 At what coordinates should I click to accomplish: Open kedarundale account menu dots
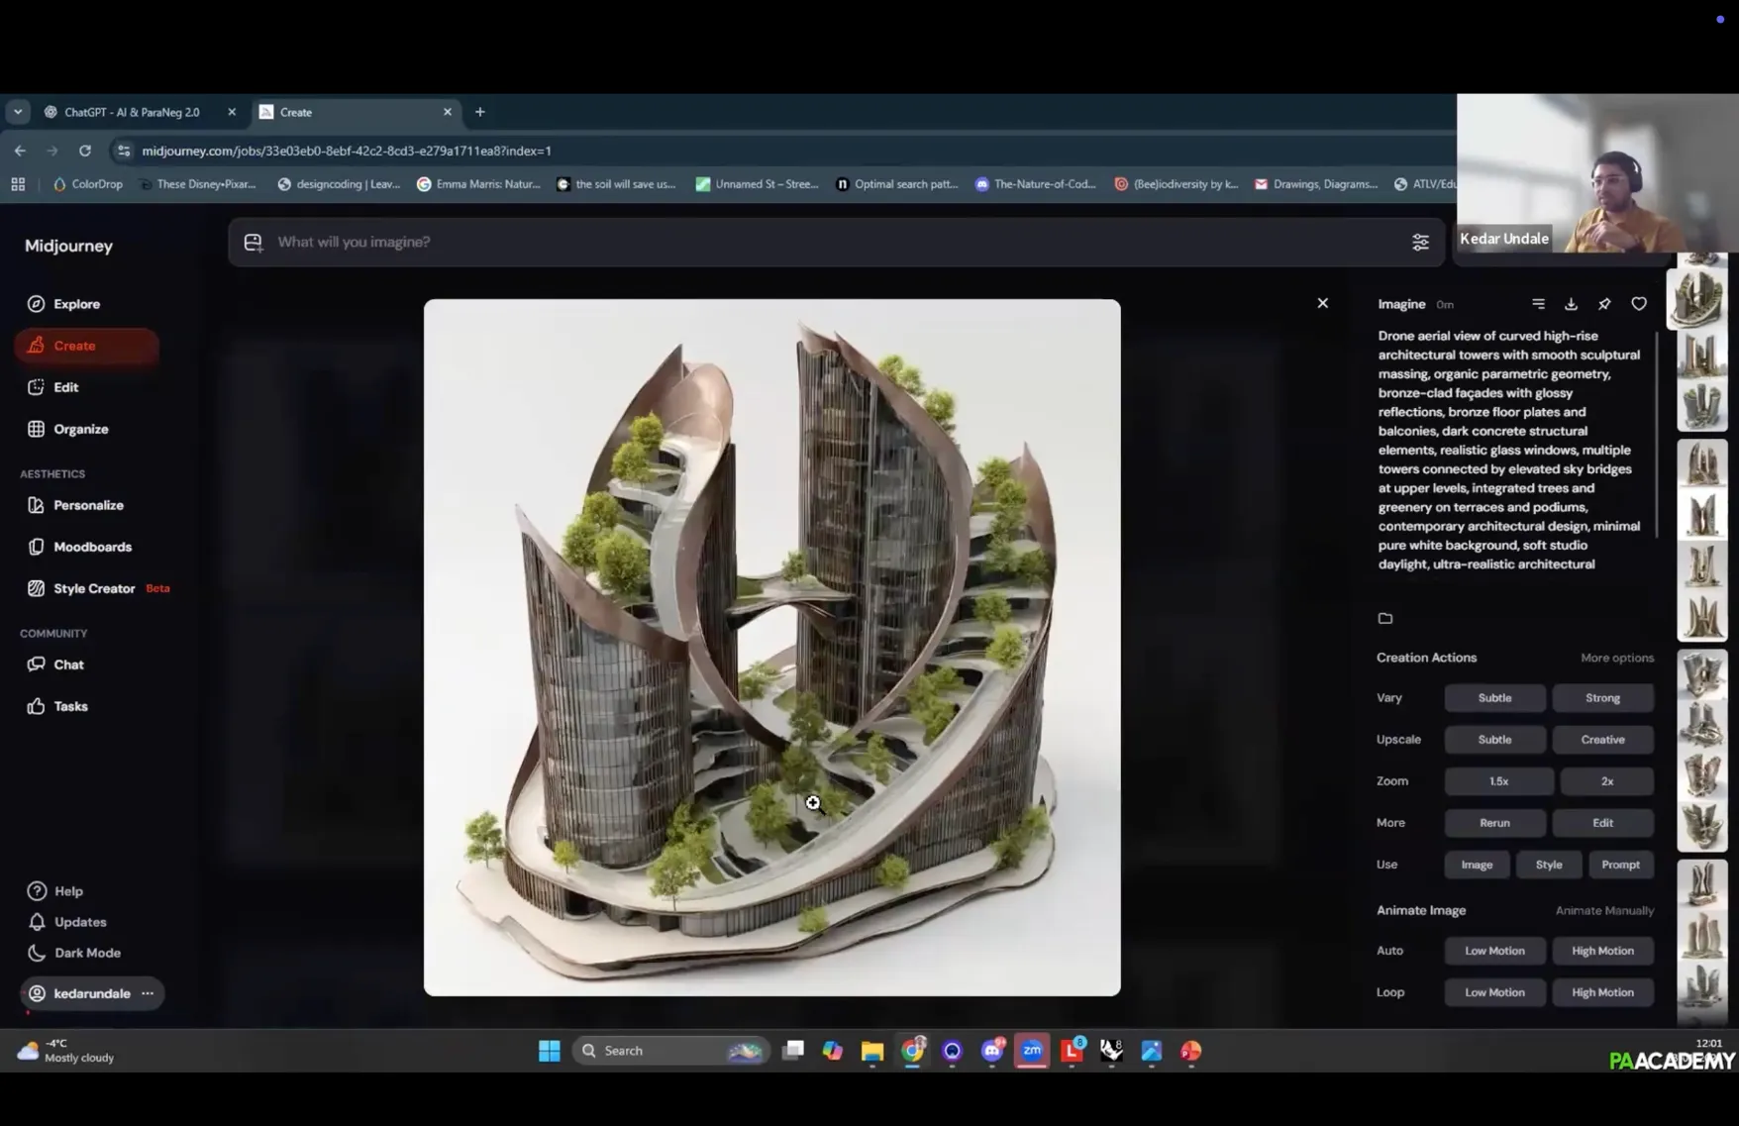point(148,993)
